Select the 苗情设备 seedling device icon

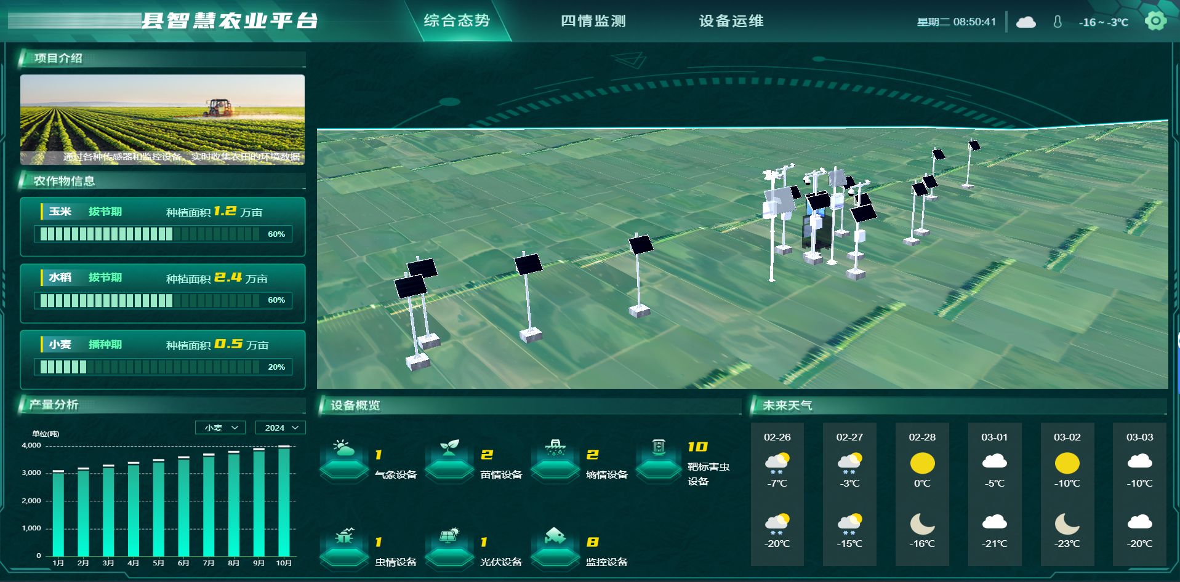point(449,456)
